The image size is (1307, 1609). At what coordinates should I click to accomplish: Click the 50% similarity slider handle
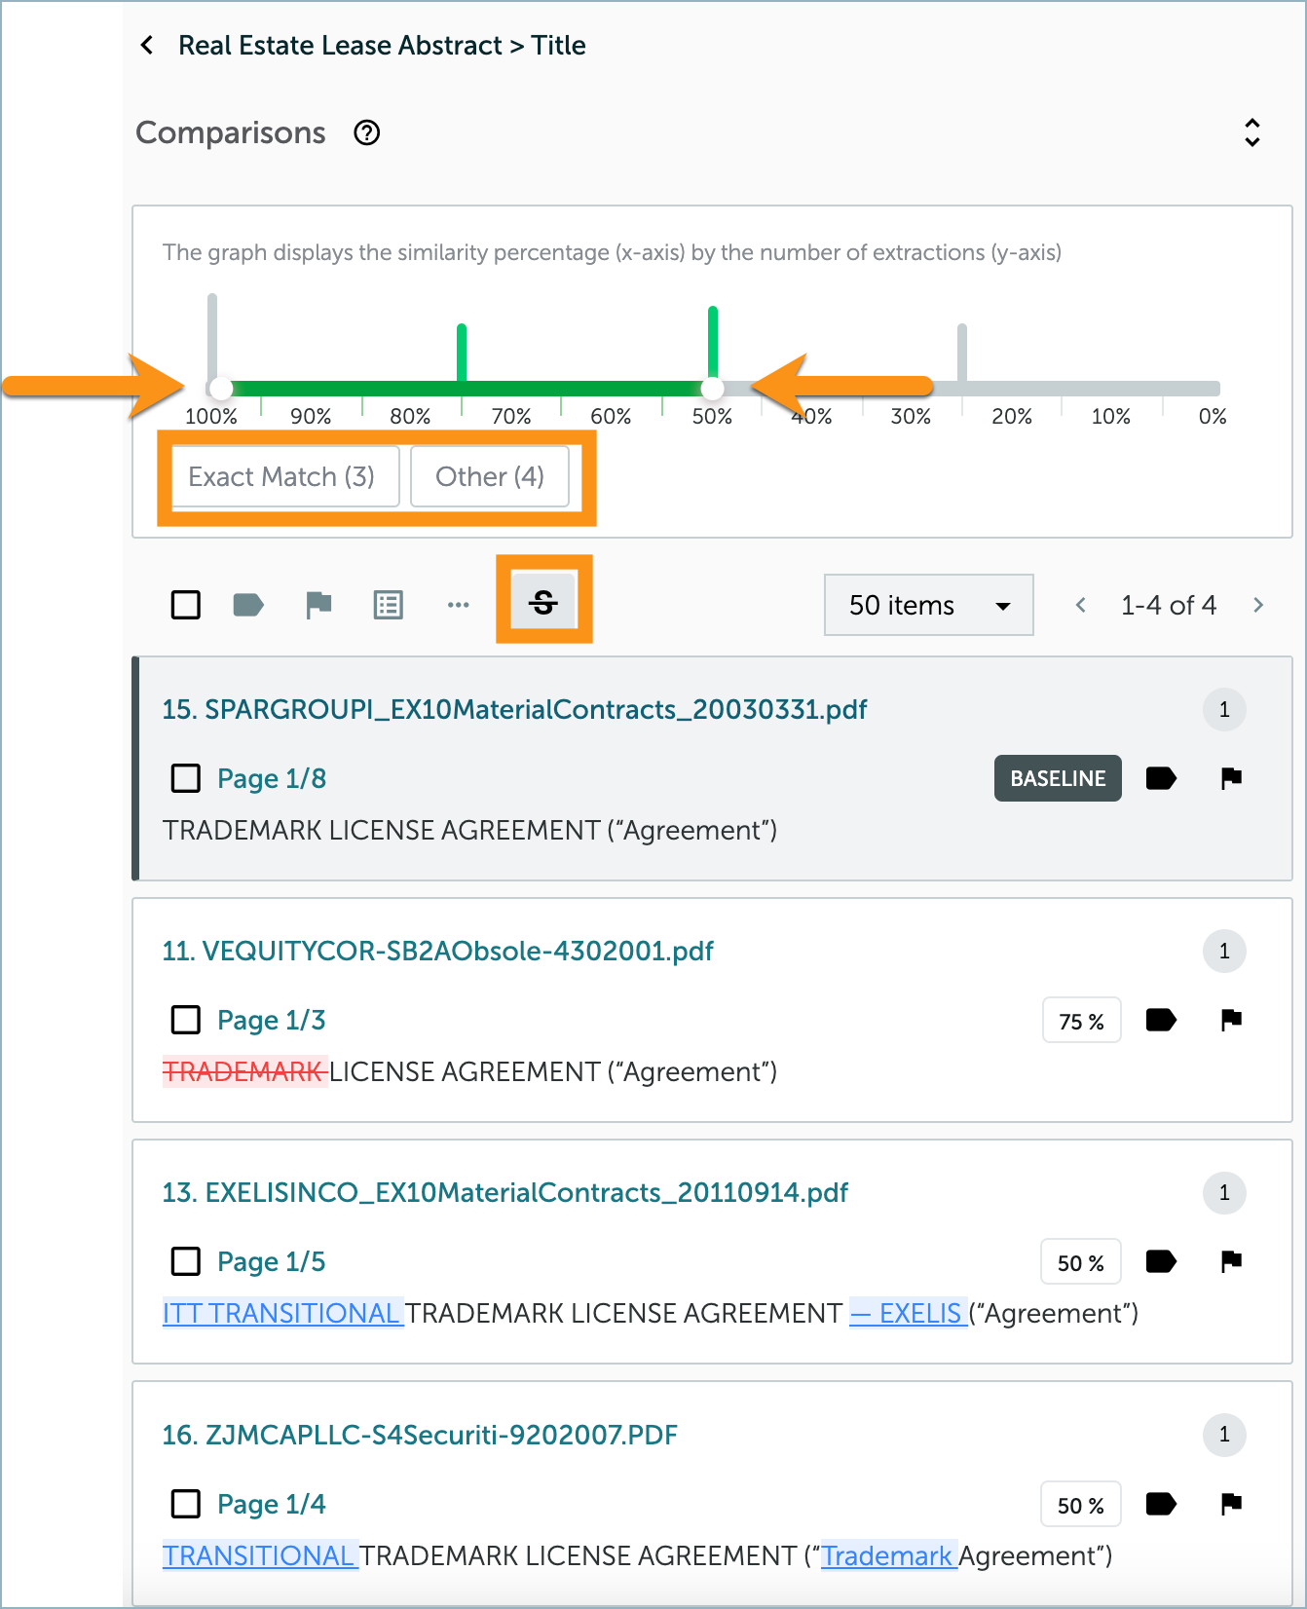(x=713, y=389)
